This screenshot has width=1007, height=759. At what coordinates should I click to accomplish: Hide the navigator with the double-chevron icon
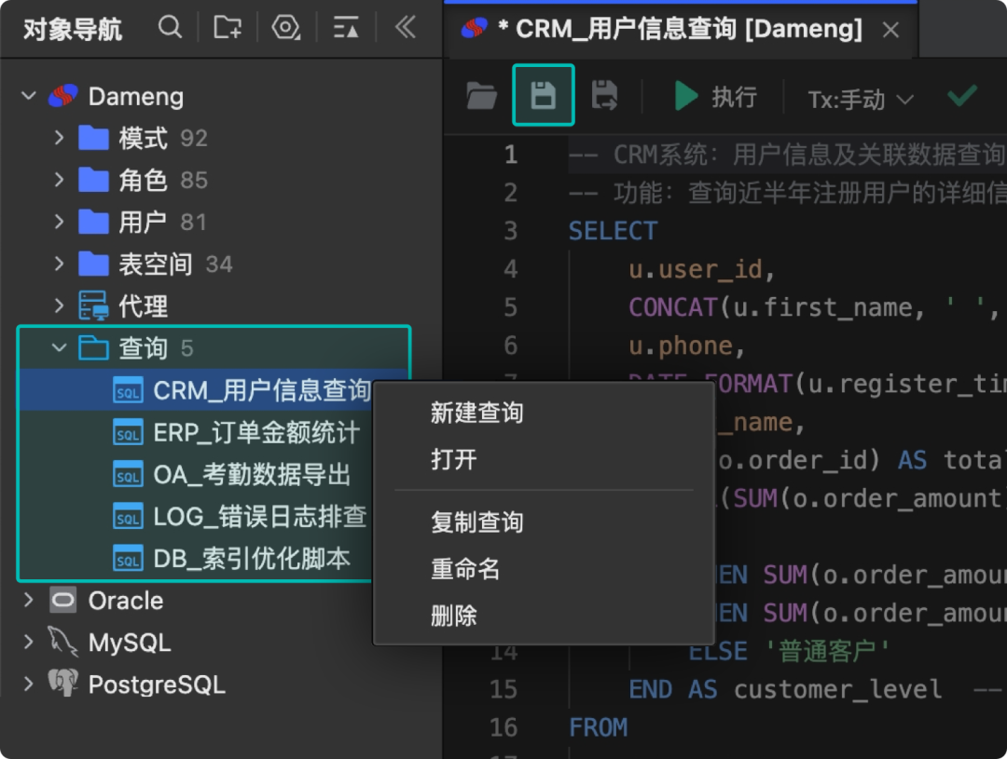coord(406,28)
